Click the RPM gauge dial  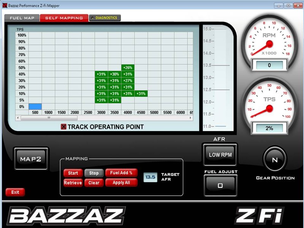pyautogui.click(x=269, y=42)
